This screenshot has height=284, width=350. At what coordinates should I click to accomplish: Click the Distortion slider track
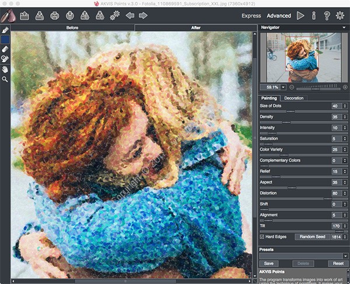pos(303,199)
